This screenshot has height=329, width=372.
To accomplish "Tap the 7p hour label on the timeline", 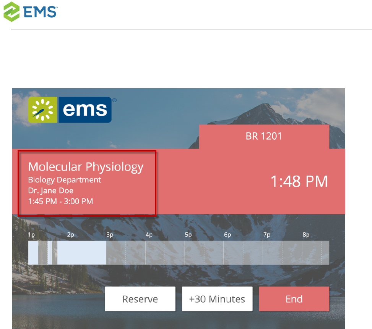I will pos(267,235).
